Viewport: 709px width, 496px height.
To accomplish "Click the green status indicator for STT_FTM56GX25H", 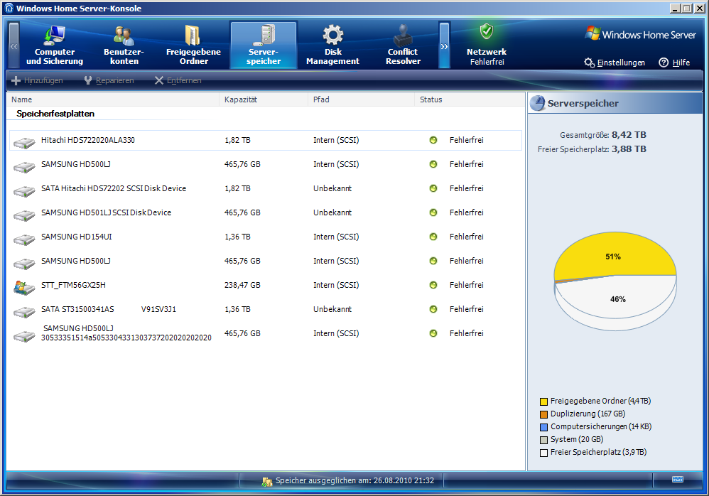I will tap(433, 285).
